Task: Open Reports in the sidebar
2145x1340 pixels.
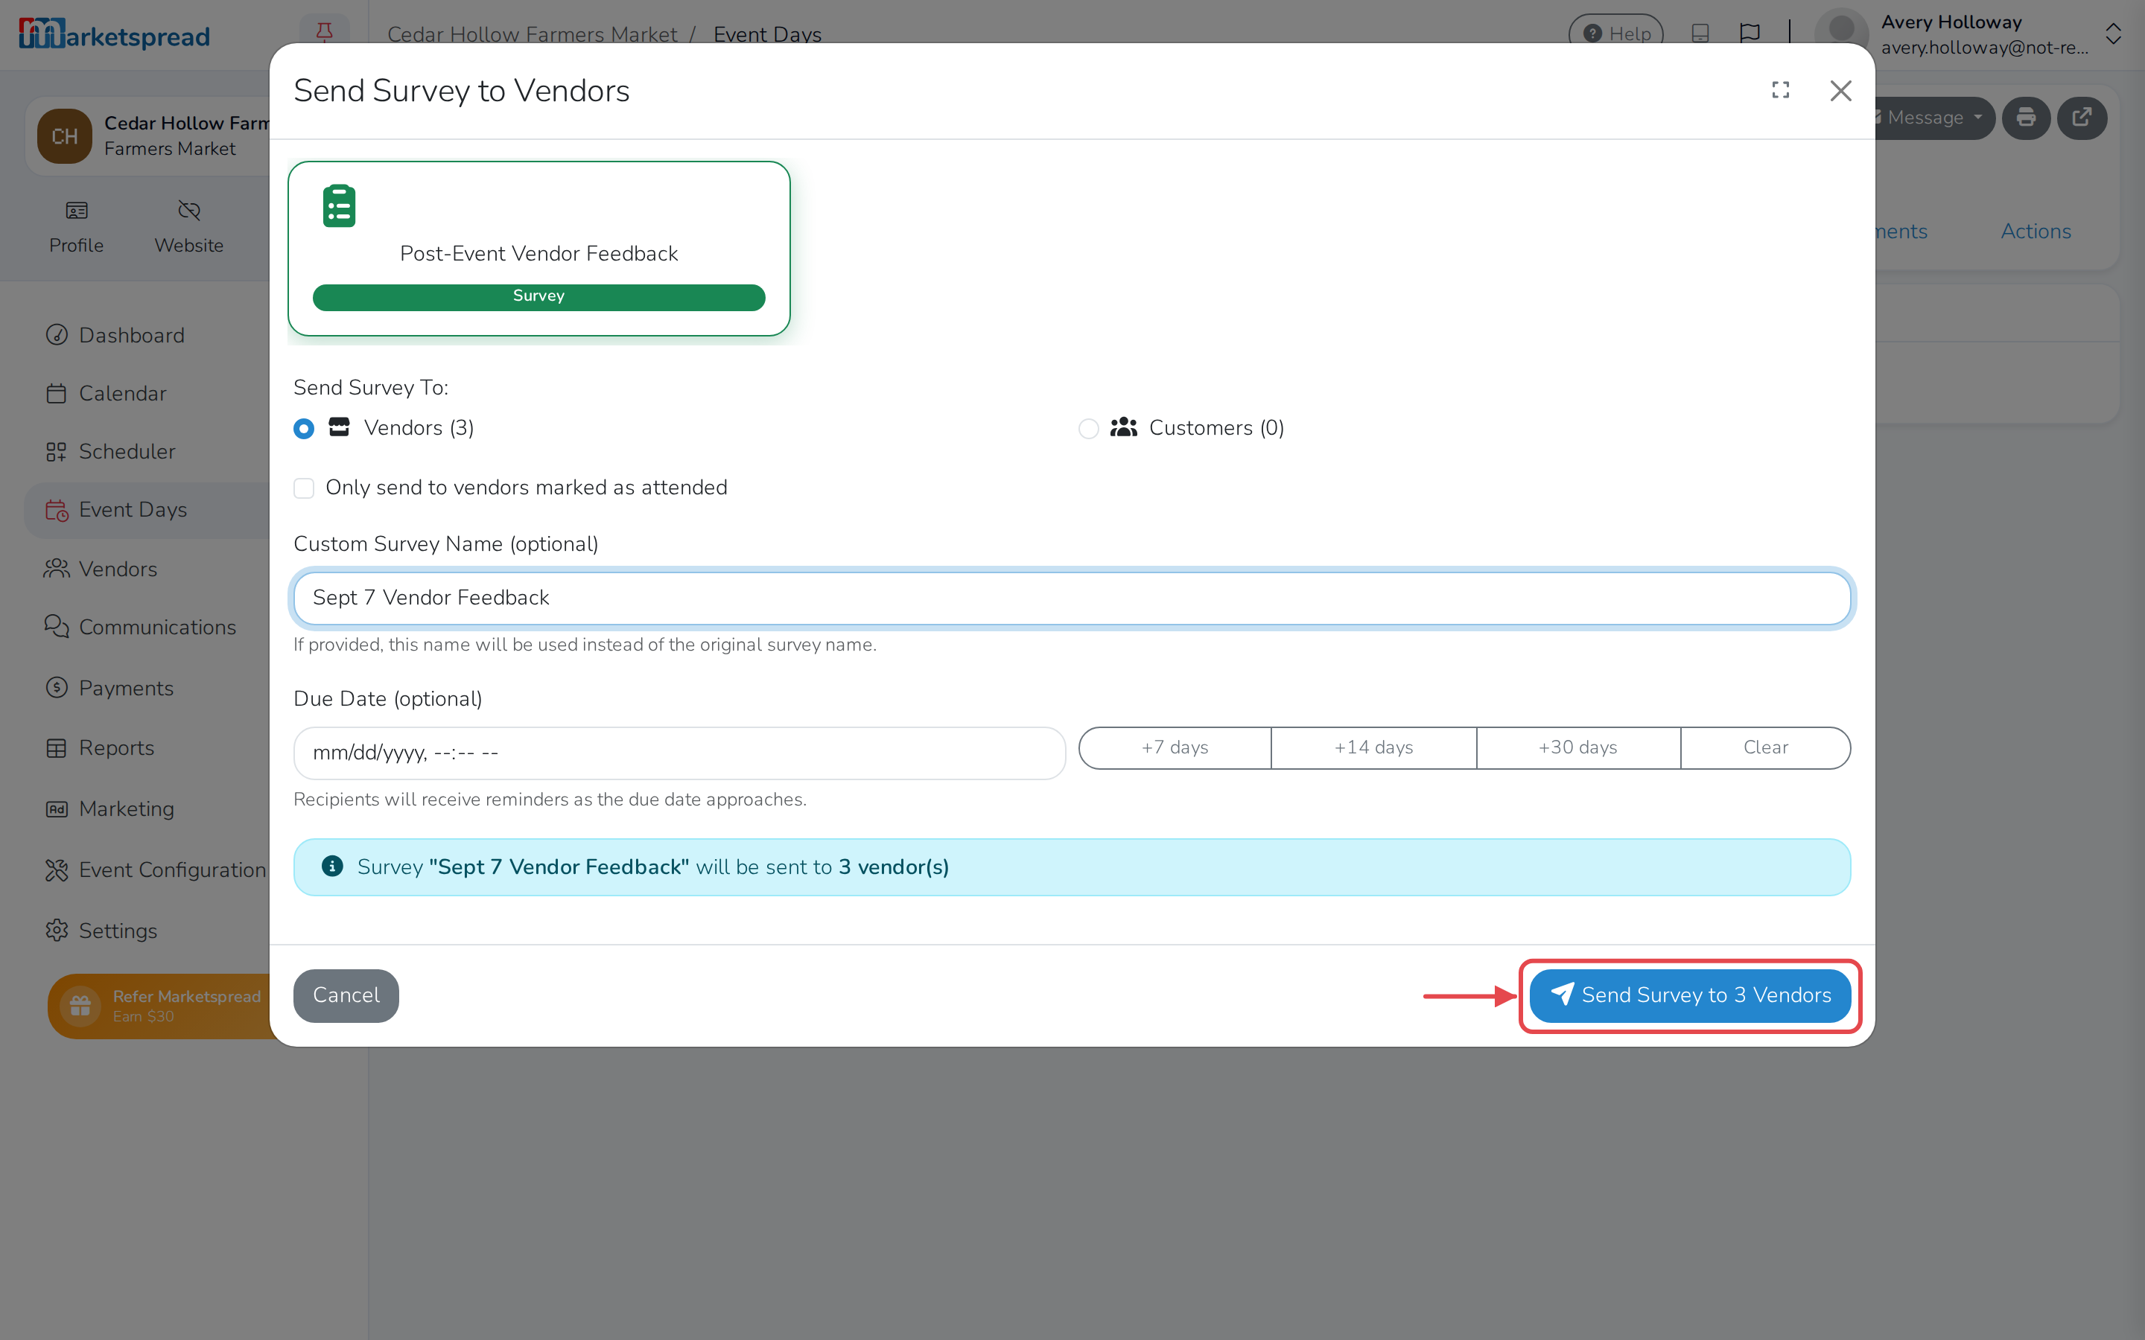Action: [x=116, y=748]
